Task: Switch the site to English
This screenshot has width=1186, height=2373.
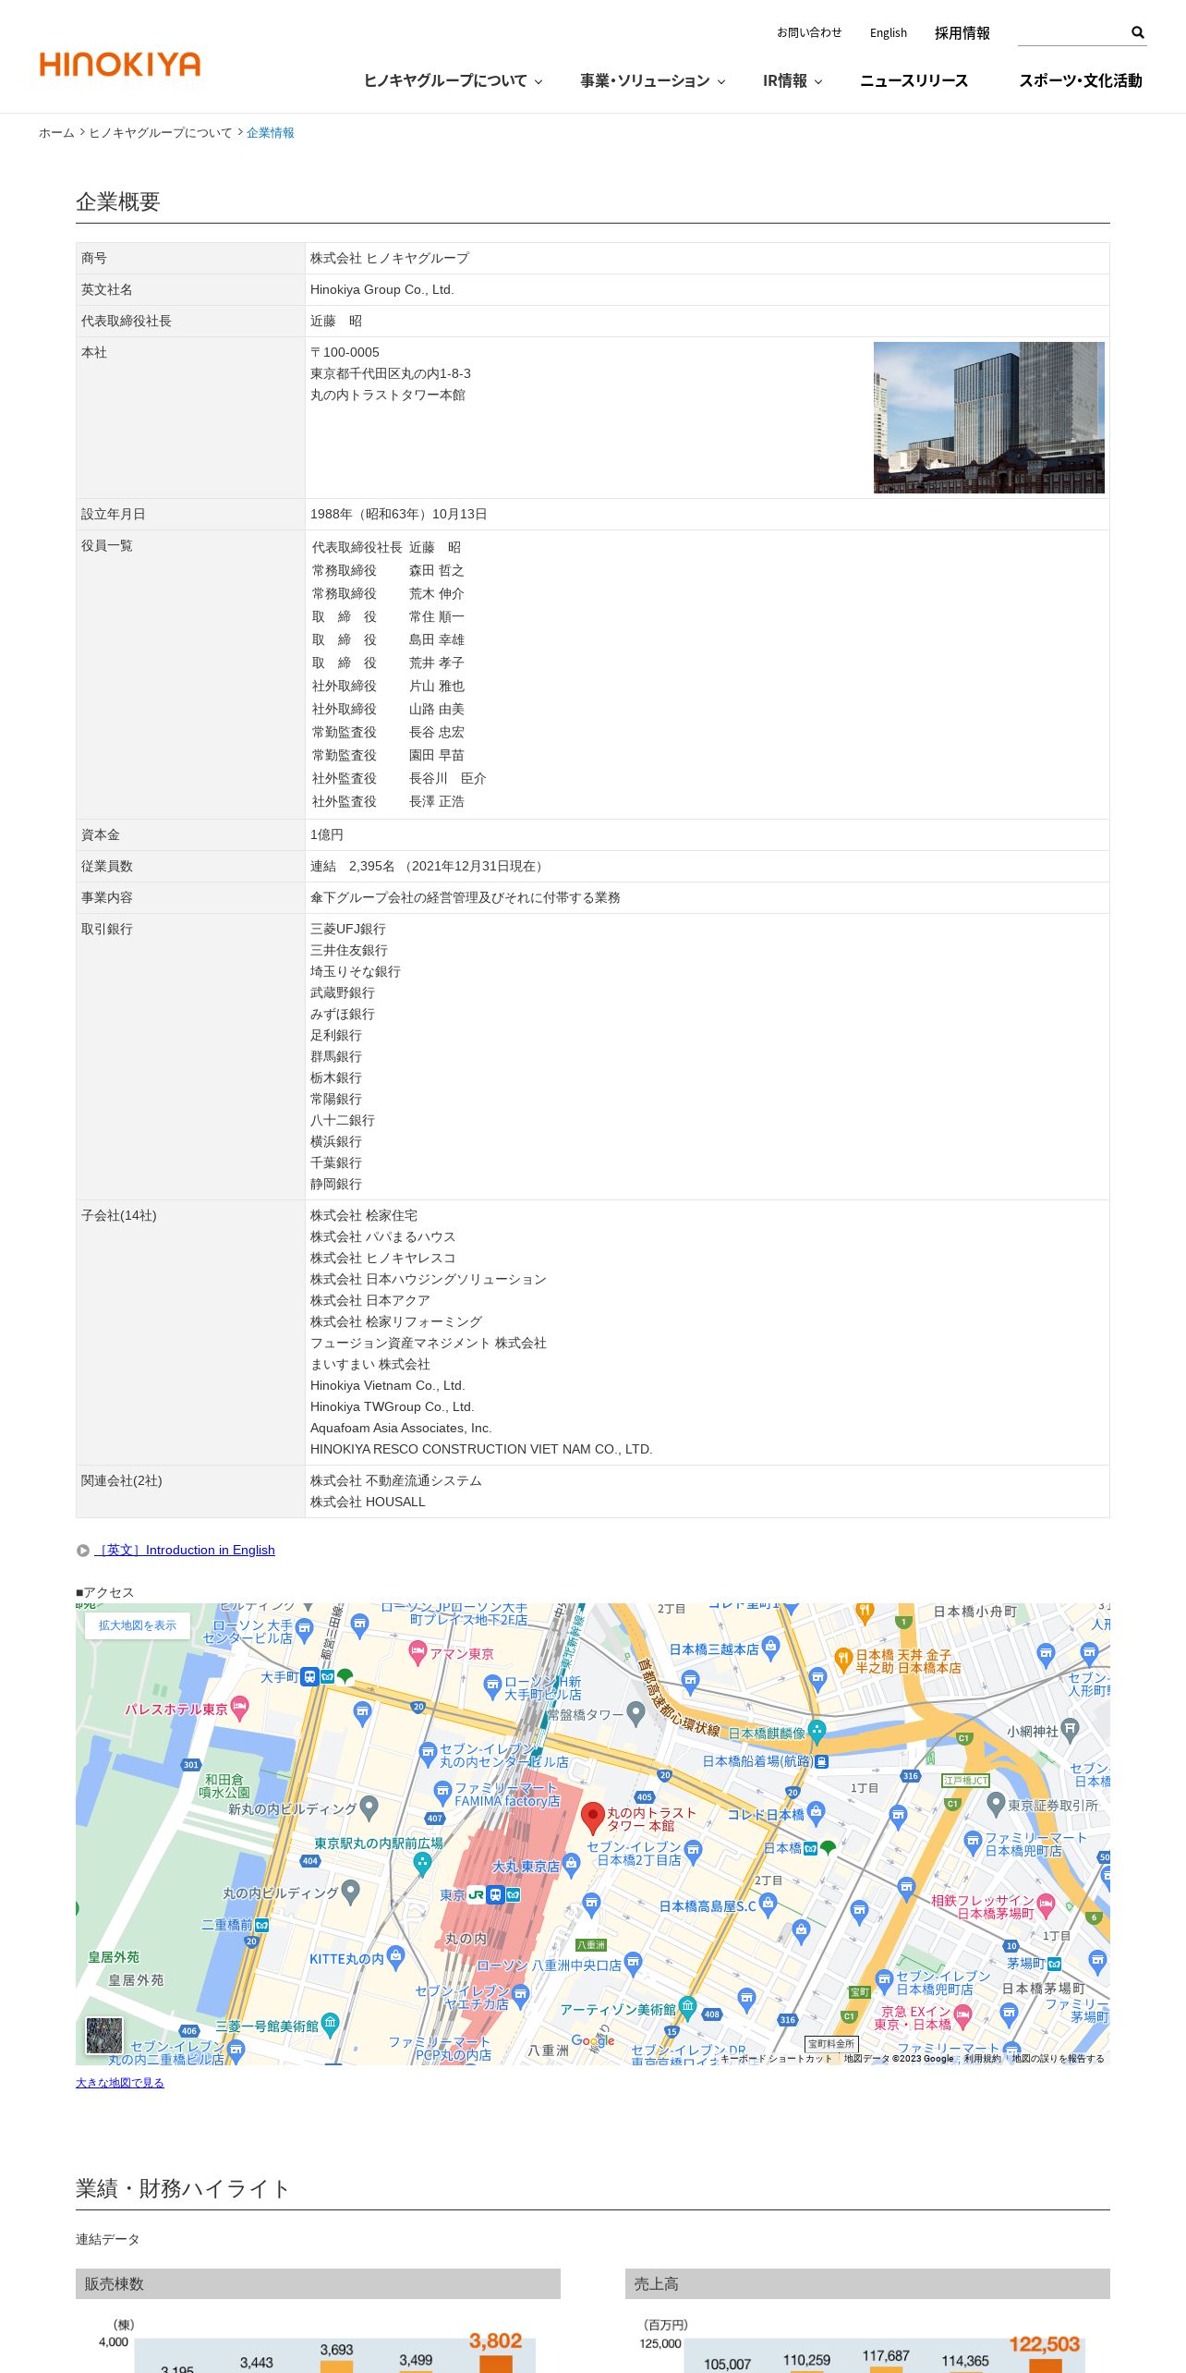Action: click(x=889, y=33)
